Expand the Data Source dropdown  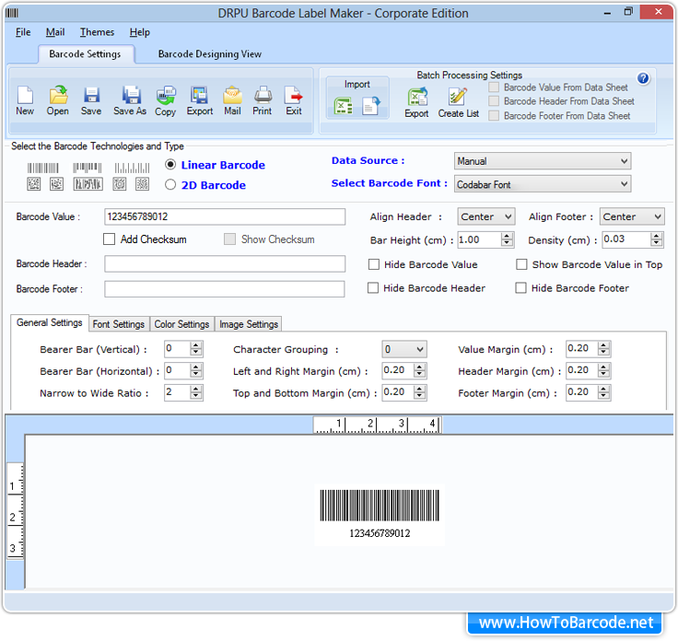(x=543, y=161)
